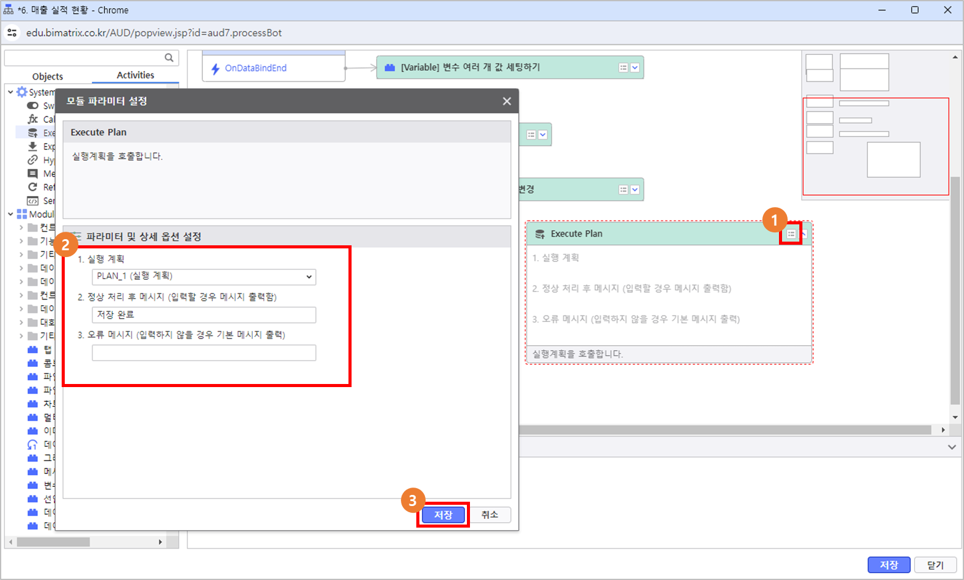Select the fx Calculate activity icon
The width and height of the screenshot is (964, 580).
(x=33, y=119)
